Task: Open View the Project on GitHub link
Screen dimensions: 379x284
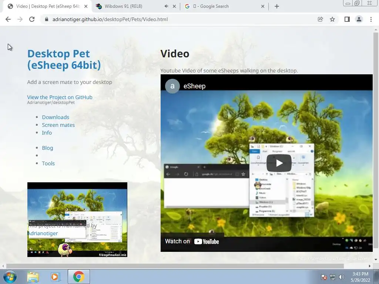Action: (60, 97)
